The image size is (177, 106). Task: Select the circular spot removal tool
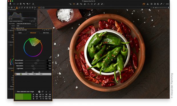[x=92, y=4]
